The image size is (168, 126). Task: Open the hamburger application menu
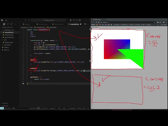(x=6, y=20)
